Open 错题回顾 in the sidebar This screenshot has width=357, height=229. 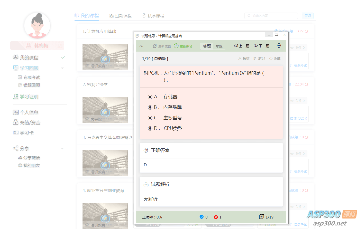31,85
